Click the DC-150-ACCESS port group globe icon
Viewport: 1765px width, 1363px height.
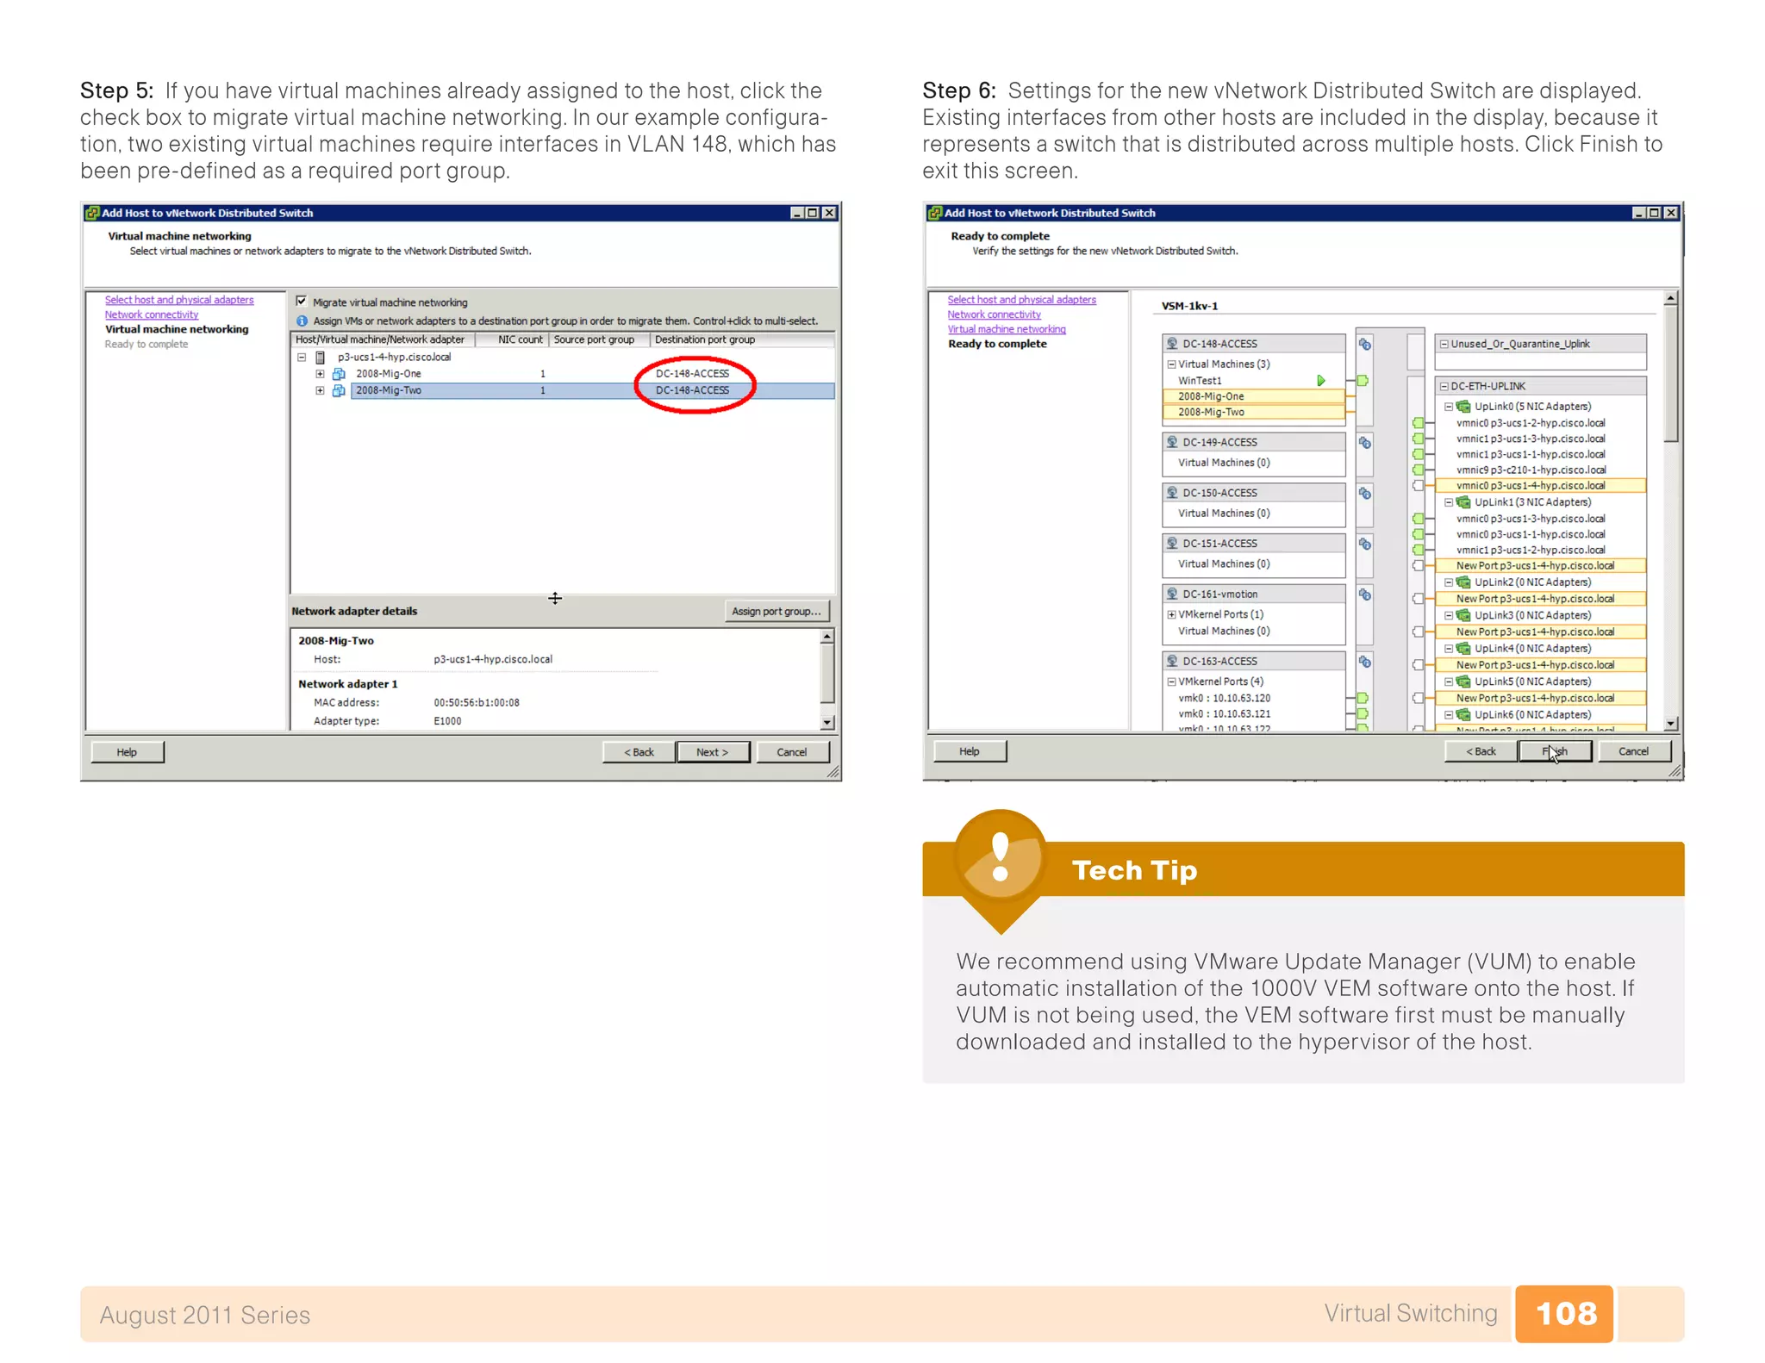[x=1172, y=493]
